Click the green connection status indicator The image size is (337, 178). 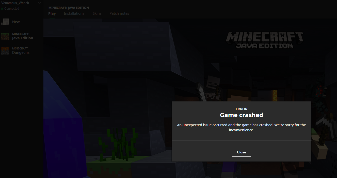(2, 9)
